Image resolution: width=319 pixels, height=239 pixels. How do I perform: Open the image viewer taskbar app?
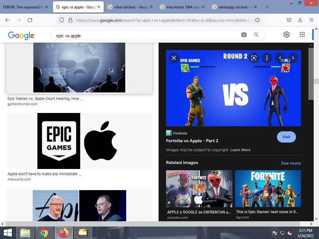[83, 233]
